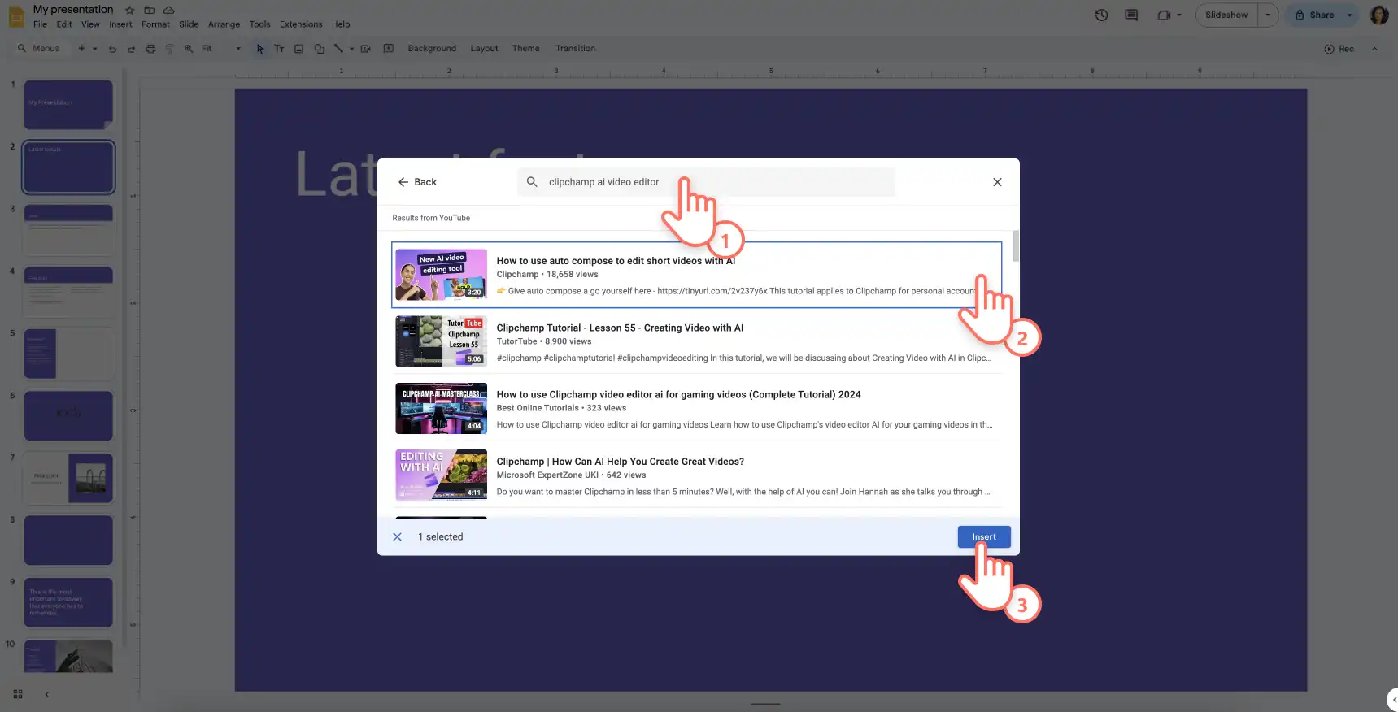Viewport: 1398px width, 712px height.
Task: Star the presentation with the star icon
Action: [x=129, y=10]
